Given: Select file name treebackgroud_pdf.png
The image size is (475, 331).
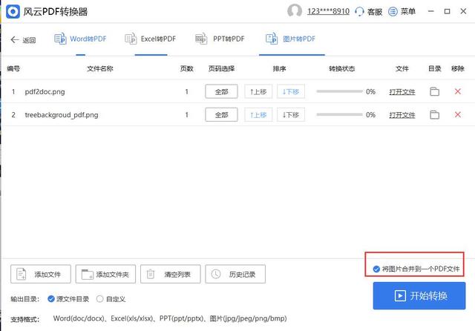Looking at the screenshot, I should tap(62, 115).
